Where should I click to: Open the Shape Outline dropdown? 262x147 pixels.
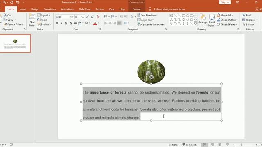(227, 20)
